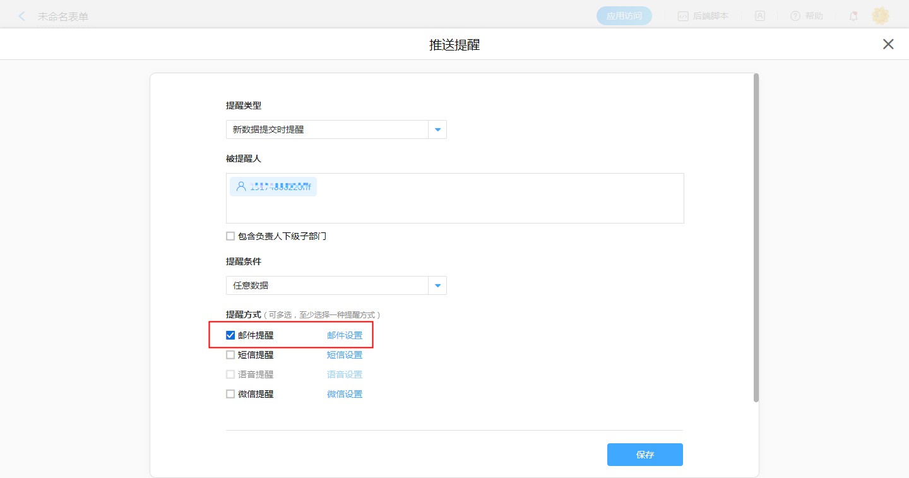Enable the 短信提醒 checkbox
Image resolution: width=909 pixels, height=478 pixels.
tap(230, 355)
